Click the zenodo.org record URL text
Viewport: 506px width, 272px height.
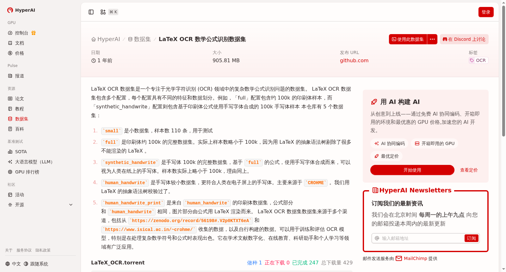pyautogui.click(x=190, y=221)
